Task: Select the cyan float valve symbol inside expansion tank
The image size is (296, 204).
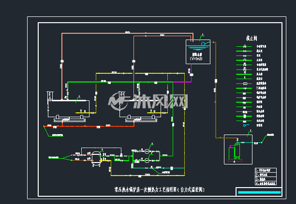Action: pyautogui.click(x=205, y=44)
